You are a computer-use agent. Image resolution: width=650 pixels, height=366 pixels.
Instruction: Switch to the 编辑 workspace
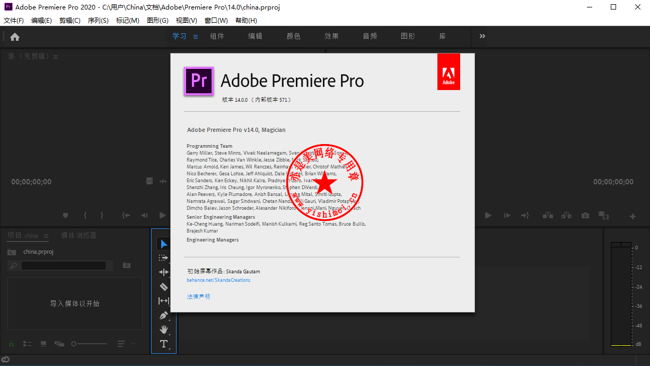coord(256,36)
